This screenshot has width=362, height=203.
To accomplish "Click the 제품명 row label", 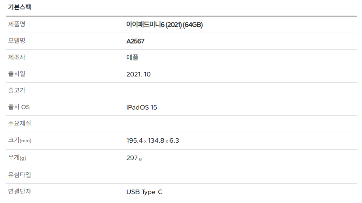I will [17, 24].
